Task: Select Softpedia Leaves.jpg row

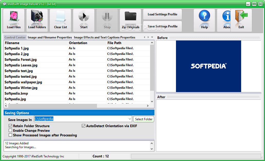Action: click(x=77, y=65)
